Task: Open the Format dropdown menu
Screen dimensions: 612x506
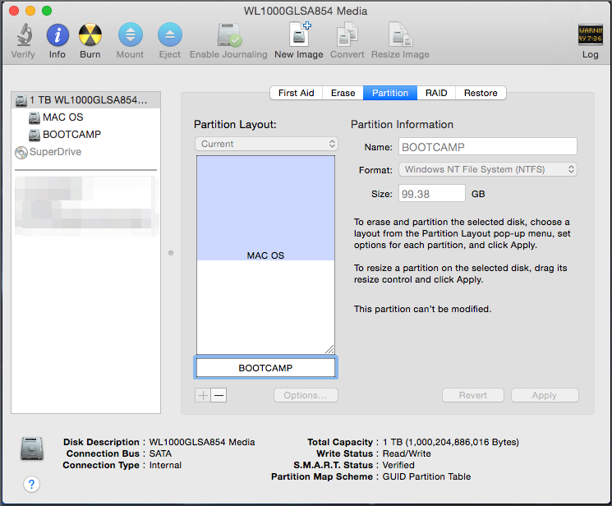Action: 488,170
